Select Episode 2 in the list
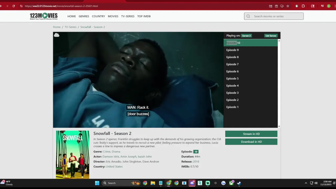 (250, 100)
